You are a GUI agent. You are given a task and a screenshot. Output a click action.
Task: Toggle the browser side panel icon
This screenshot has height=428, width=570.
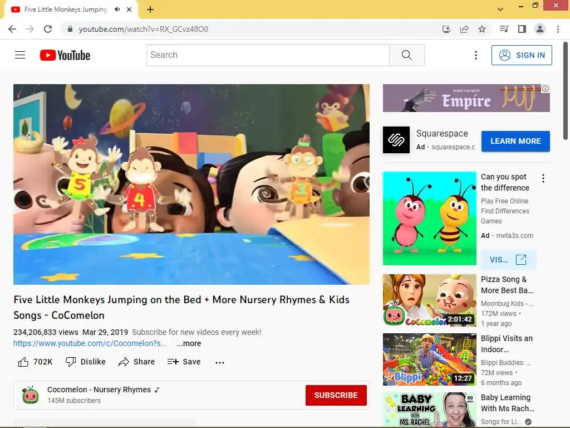pos(522,29)
